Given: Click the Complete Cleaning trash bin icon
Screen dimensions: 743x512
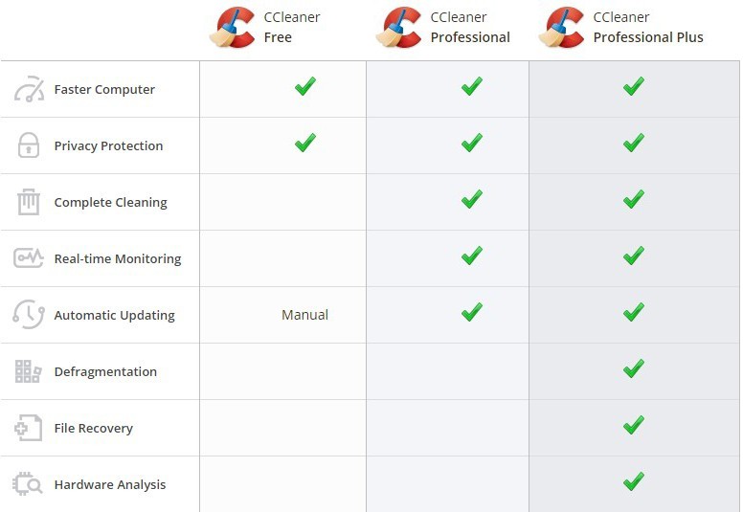Looking at the screenshot, I should [29, 202].
